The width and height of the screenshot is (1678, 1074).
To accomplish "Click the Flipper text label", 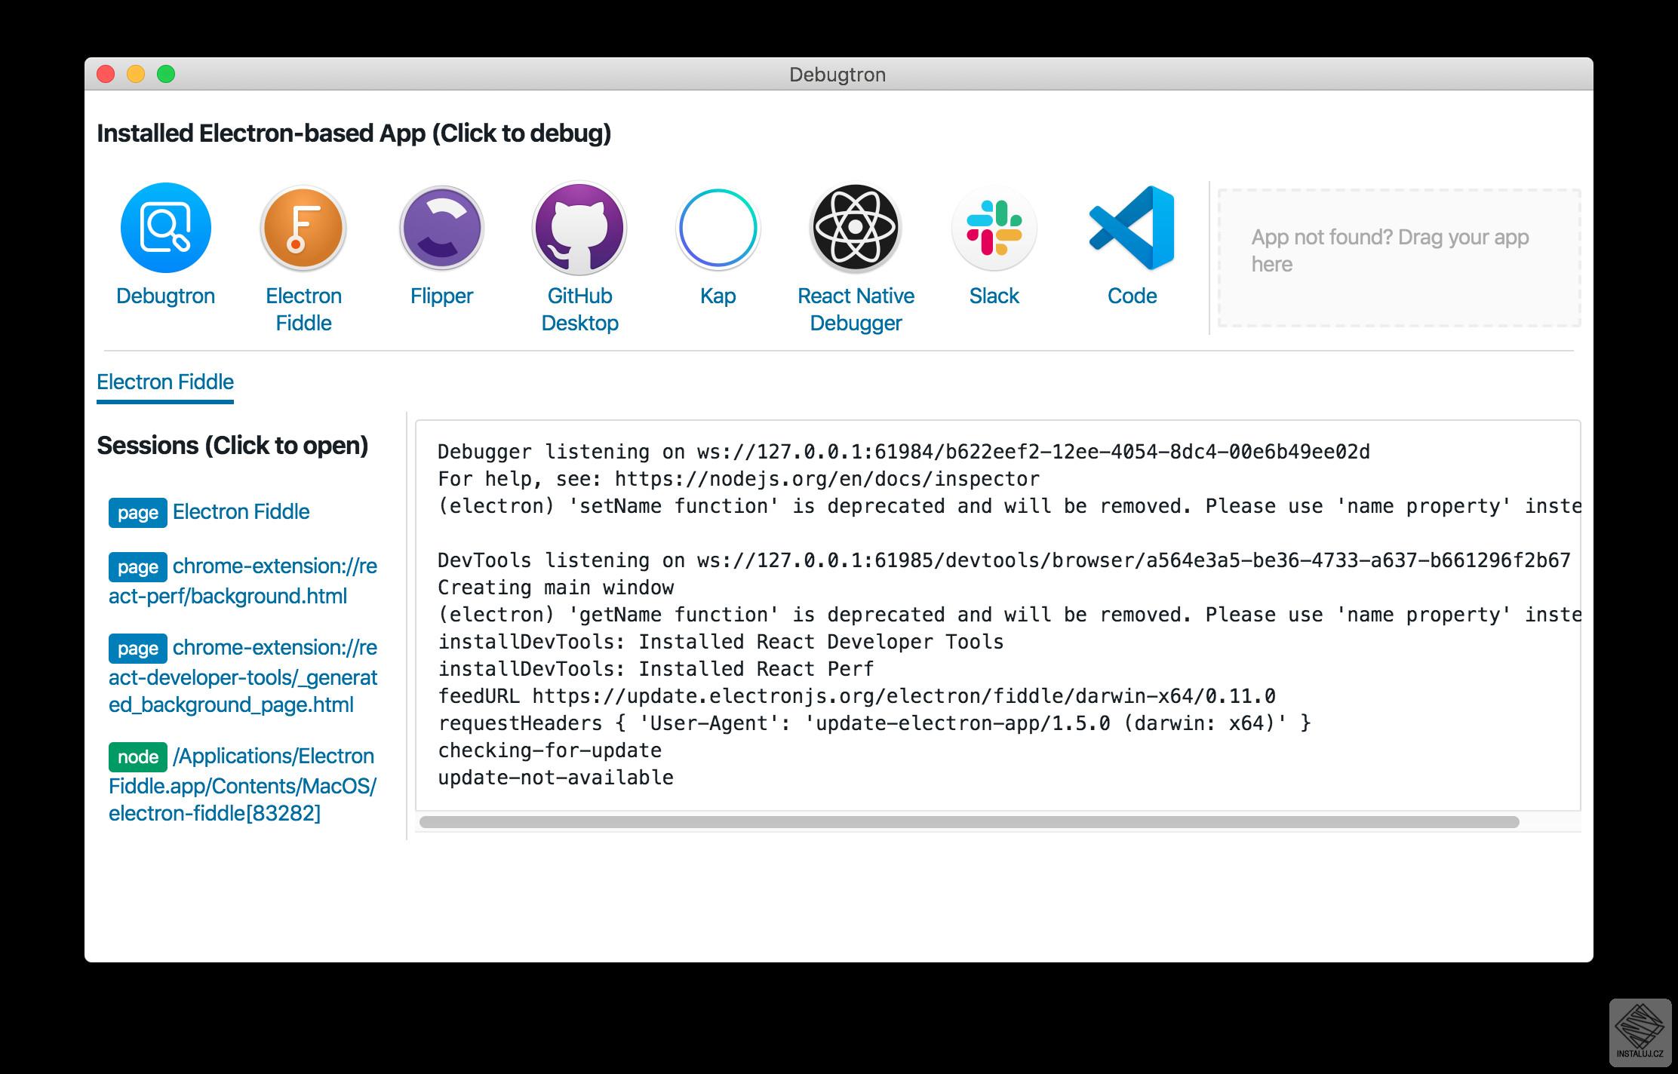I will pos(441,296).
